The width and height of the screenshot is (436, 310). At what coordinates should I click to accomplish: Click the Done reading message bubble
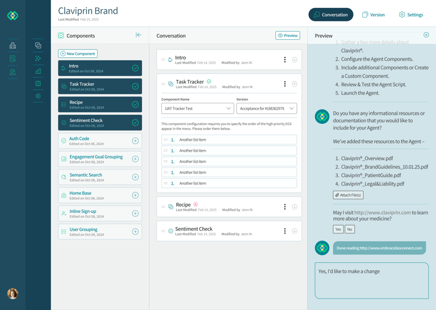point(379,248)
